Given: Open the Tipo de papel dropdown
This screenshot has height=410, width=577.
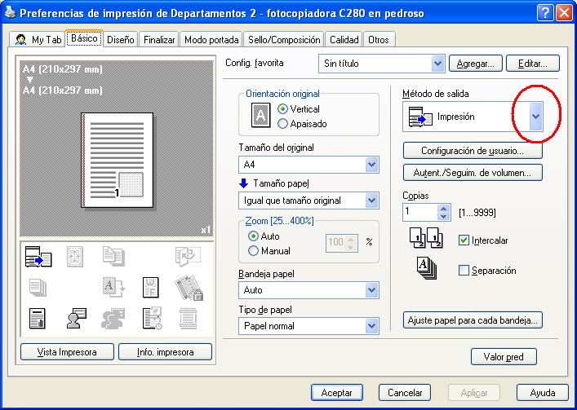Looking at the screenshot, I should (x=371, y=326).
